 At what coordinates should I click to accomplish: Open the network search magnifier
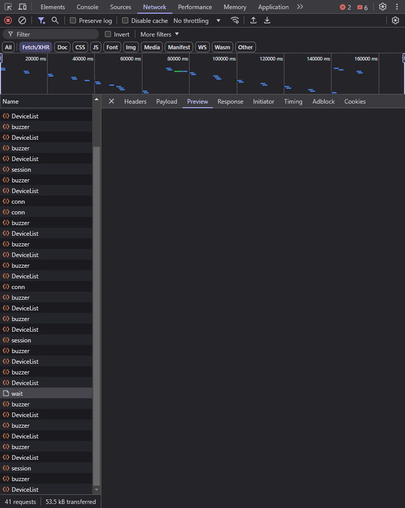point(55,20)
